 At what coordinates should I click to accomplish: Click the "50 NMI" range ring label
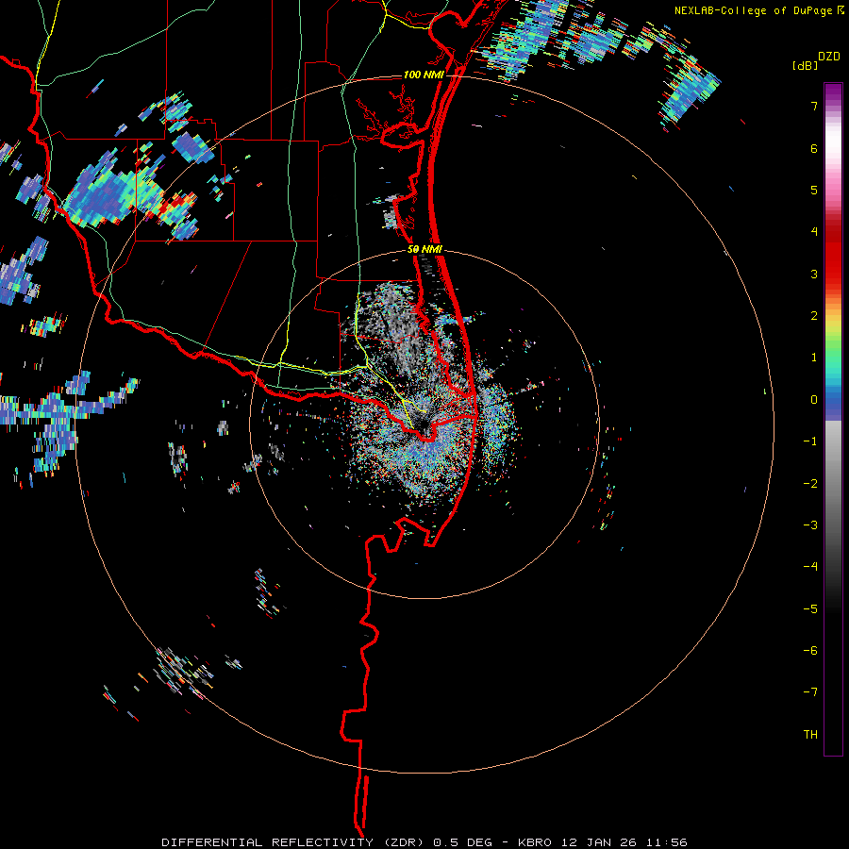click(x=424, y=250)
